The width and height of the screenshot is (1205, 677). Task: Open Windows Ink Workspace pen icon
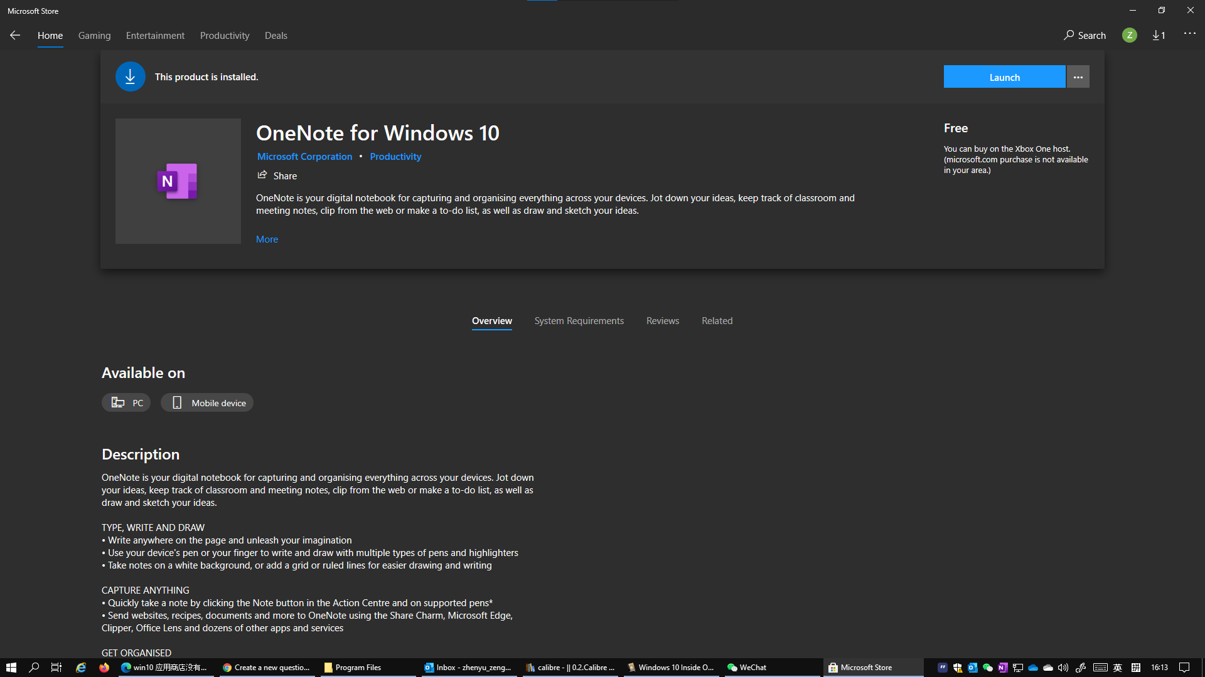pyautogui.click(x=1081, y=668)
